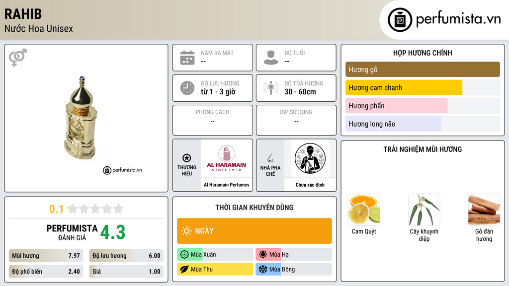The image size is (509, 286).
Task: Click the Hương long não accord bar
Action: [x=423, y=124]
